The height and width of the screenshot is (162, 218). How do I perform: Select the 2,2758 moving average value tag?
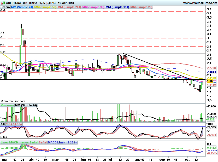point(211,68)
